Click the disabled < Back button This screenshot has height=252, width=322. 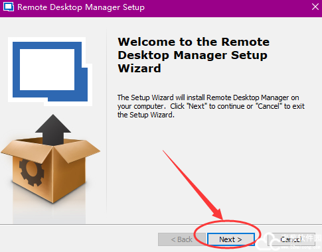pyautogui.click(x=182, y=239)
